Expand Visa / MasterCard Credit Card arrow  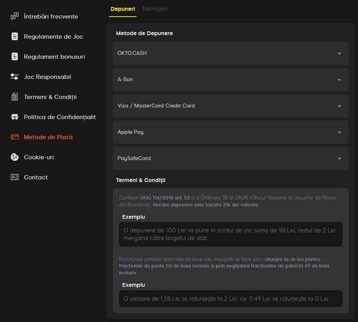pyautogui.click(x=339, y=106)
